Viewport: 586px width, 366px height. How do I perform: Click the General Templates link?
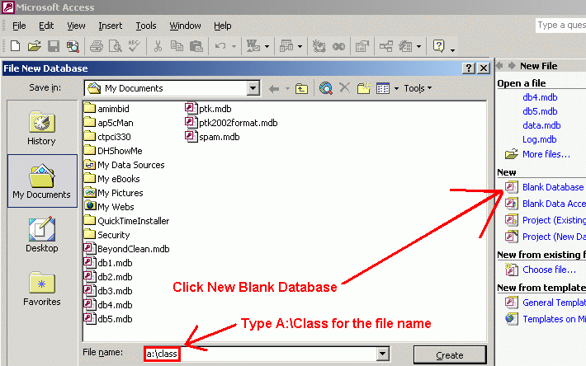point(553,303)
